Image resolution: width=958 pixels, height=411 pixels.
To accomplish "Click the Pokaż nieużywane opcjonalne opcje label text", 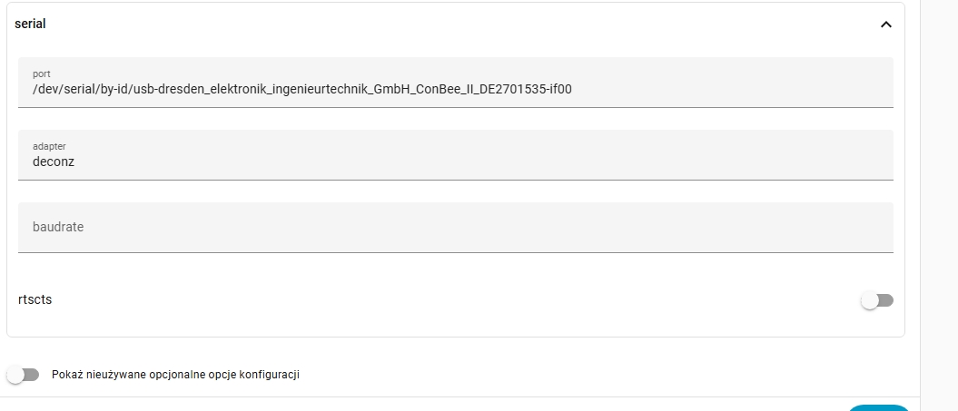I will tap(175, 375).
